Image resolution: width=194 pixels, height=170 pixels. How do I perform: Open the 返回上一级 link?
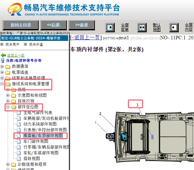[x=16, y=55]
